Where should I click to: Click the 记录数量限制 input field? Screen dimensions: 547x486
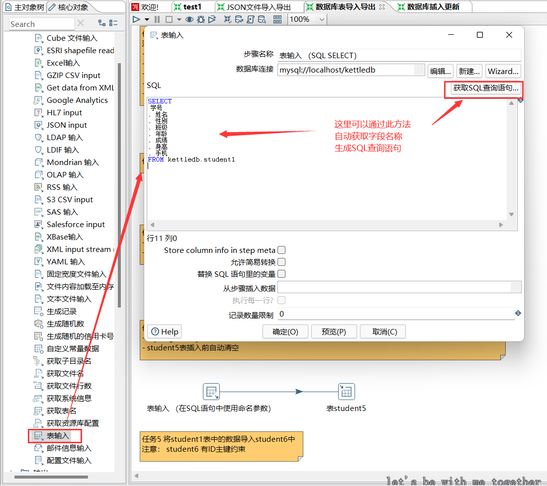click(396, 314)
